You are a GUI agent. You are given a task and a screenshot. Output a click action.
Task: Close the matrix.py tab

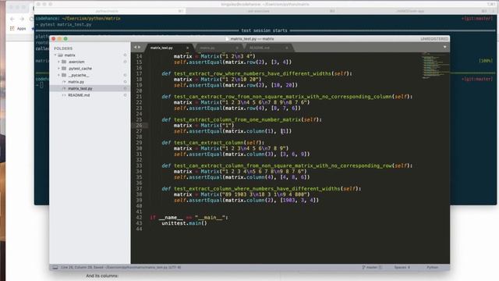click(237, 48)
